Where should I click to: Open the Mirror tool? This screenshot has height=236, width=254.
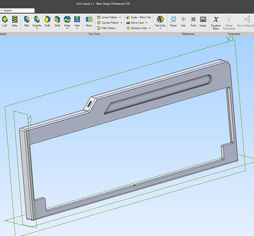click(89, 21)
